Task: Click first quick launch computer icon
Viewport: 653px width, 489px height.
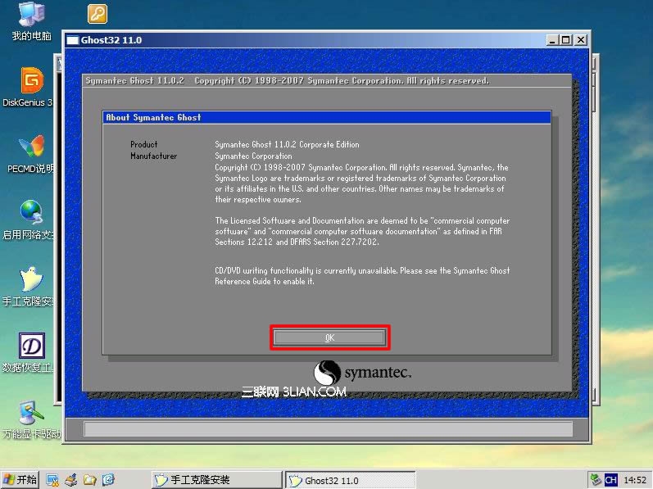Action: pos(52,480)
